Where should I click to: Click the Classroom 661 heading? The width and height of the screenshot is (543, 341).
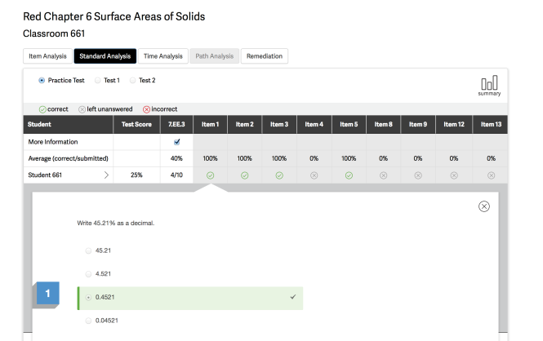tap(54, 33)
